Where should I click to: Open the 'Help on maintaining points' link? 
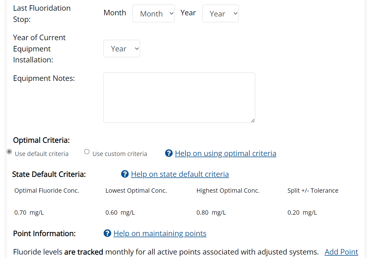click(x=160, y=233)
